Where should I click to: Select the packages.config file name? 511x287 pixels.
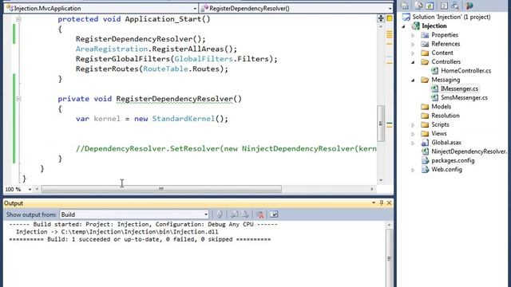tap(453, 160)
